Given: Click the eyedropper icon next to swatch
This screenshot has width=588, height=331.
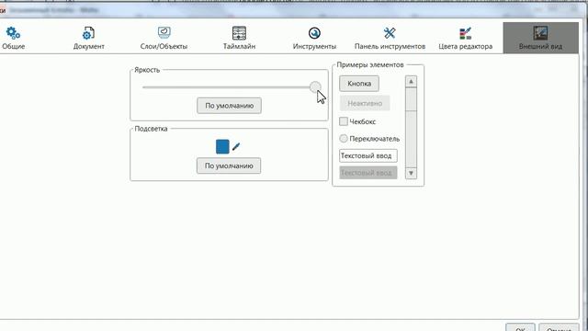Looking at the screenshot, I should point(236,147).
